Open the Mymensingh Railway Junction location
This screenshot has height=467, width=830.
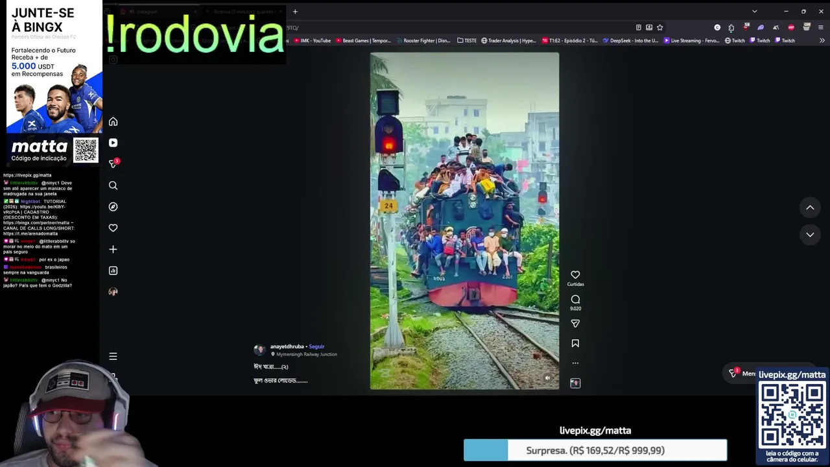(x=307, y=354)
